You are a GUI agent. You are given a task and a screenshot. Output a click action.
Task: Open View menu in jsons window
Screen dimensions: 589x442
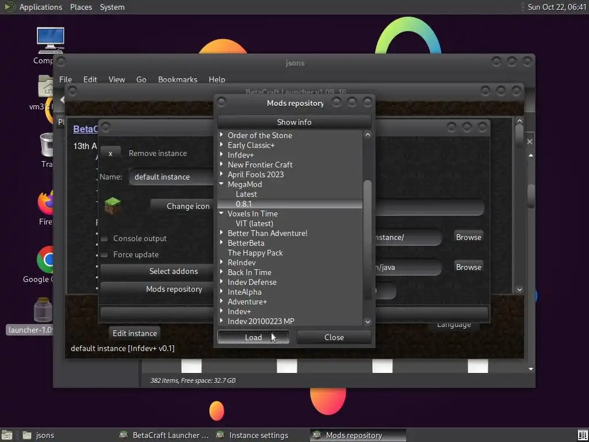tap(116, 79)
